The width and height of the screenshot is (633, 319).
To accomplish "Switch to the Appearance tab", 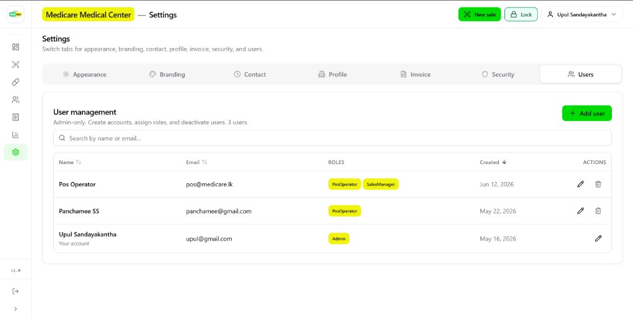I will coord(84,75).
